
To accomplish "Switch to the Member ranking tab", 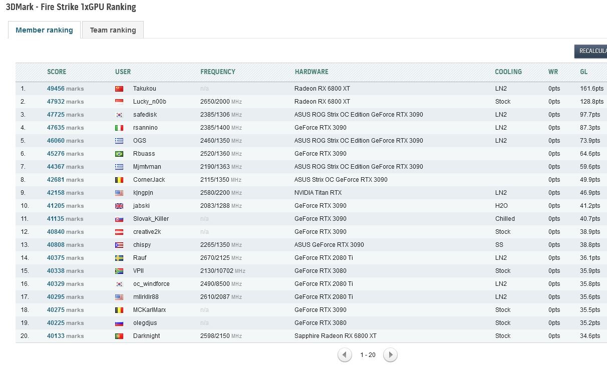I will pyautogui.click(x=44, y=30).
